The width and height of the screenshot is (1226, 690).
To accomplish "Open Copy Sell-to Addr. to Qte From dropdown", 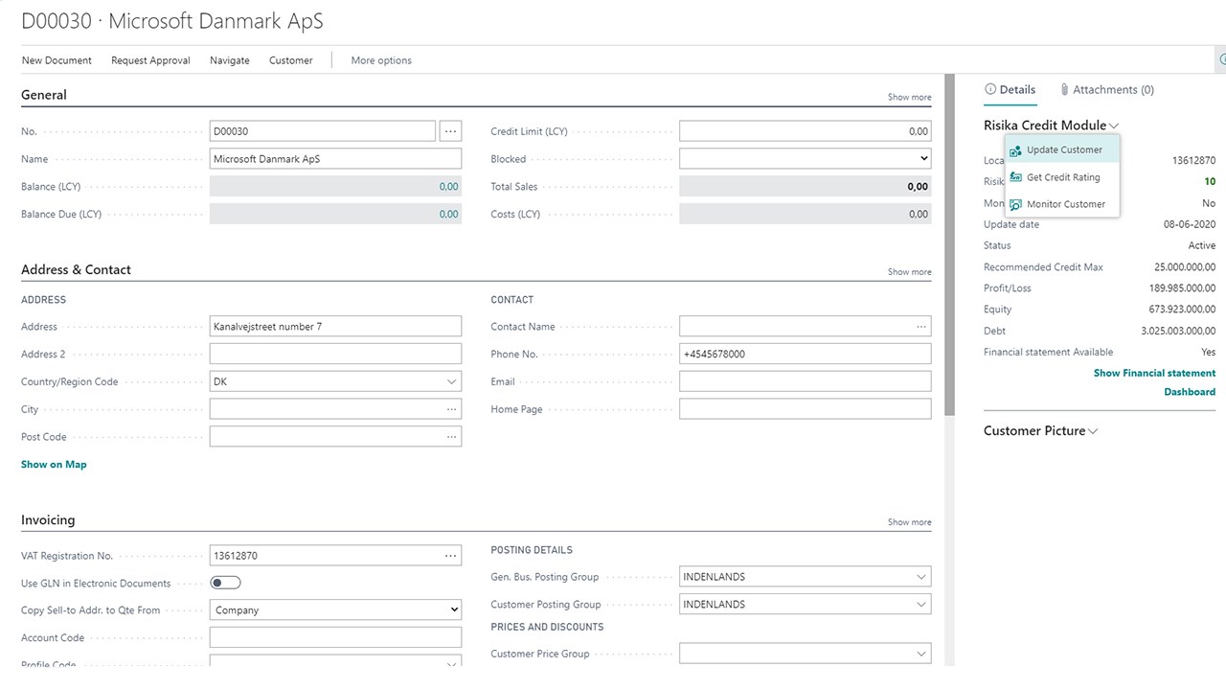I will click(453, 610).
